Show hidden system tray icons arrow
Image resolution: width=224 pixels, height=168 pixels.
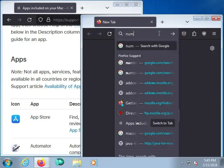click(x=182, y=163)
